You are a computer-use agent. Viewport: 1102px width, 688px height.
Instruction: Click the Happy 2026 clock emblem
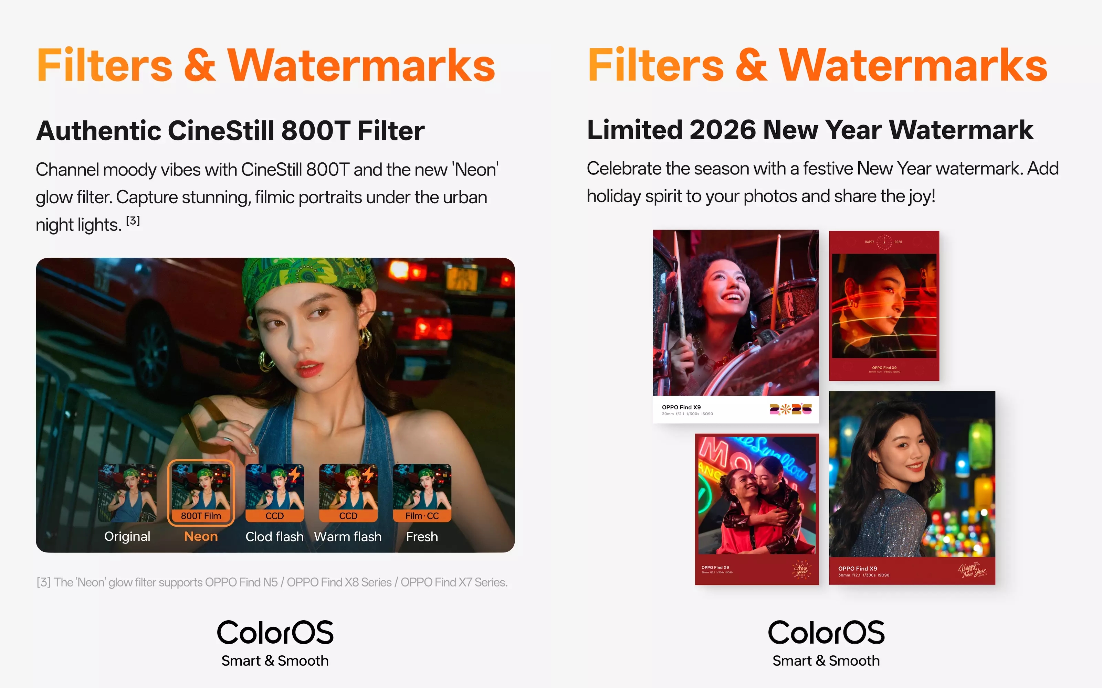[x=884, y=242]
